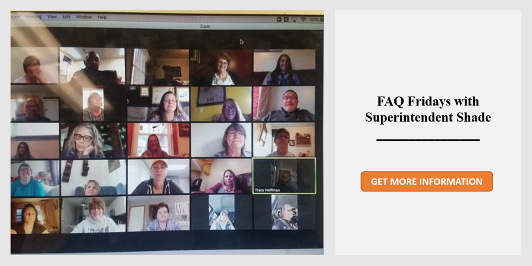532x266 pixels.
Task: Click the battery 100% indicator
Action: pyautogui.click(x=316, y=20)
